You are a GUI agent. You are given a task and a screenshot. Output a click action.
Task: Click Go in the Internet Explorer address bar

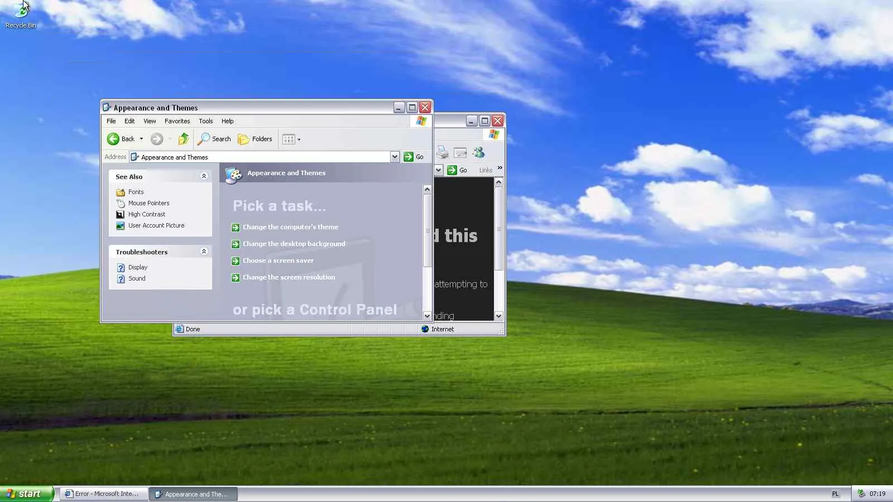point(457,170)
